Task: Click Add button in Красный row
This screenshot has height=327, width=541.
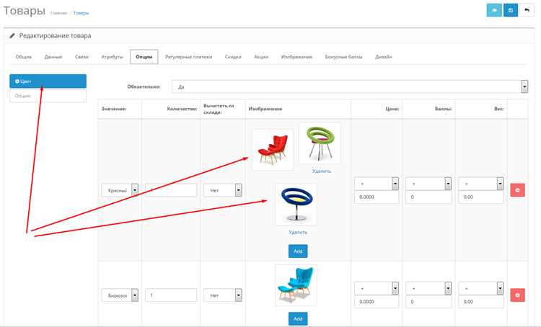Action: (298, 251)
